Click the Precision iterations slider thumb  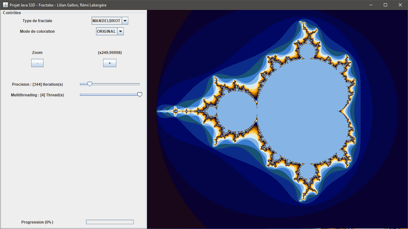[x=90, y=84]
